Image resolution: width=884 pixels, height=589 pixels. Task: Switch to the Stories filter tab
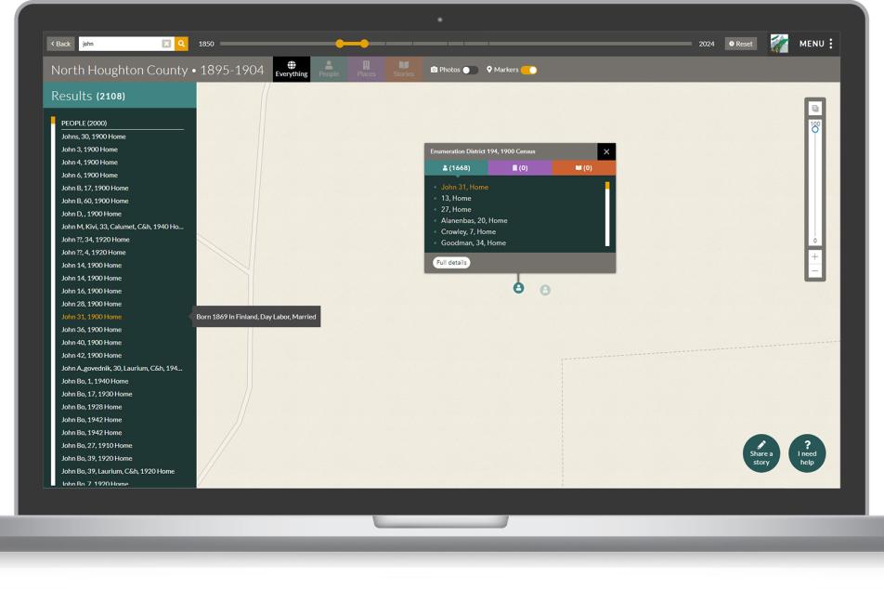click(x=404, y=70)
